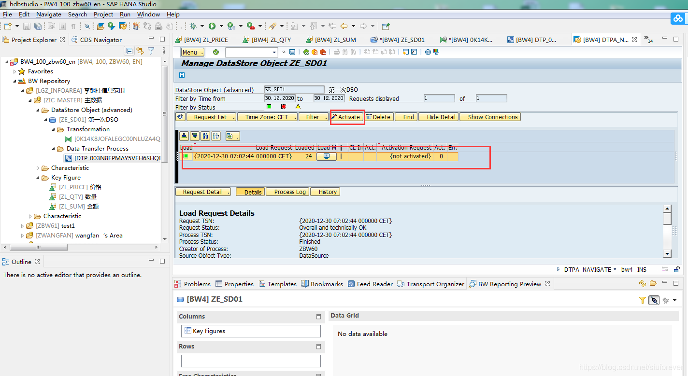688x376 pixels.
Task: Click filter funnel in BW Reporting Preview
Action: (642, 300)
